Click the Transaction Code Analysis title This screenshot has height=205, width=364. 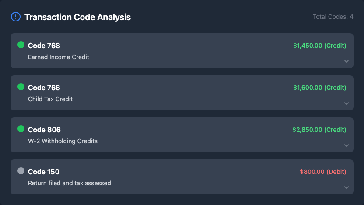point(77,17)
